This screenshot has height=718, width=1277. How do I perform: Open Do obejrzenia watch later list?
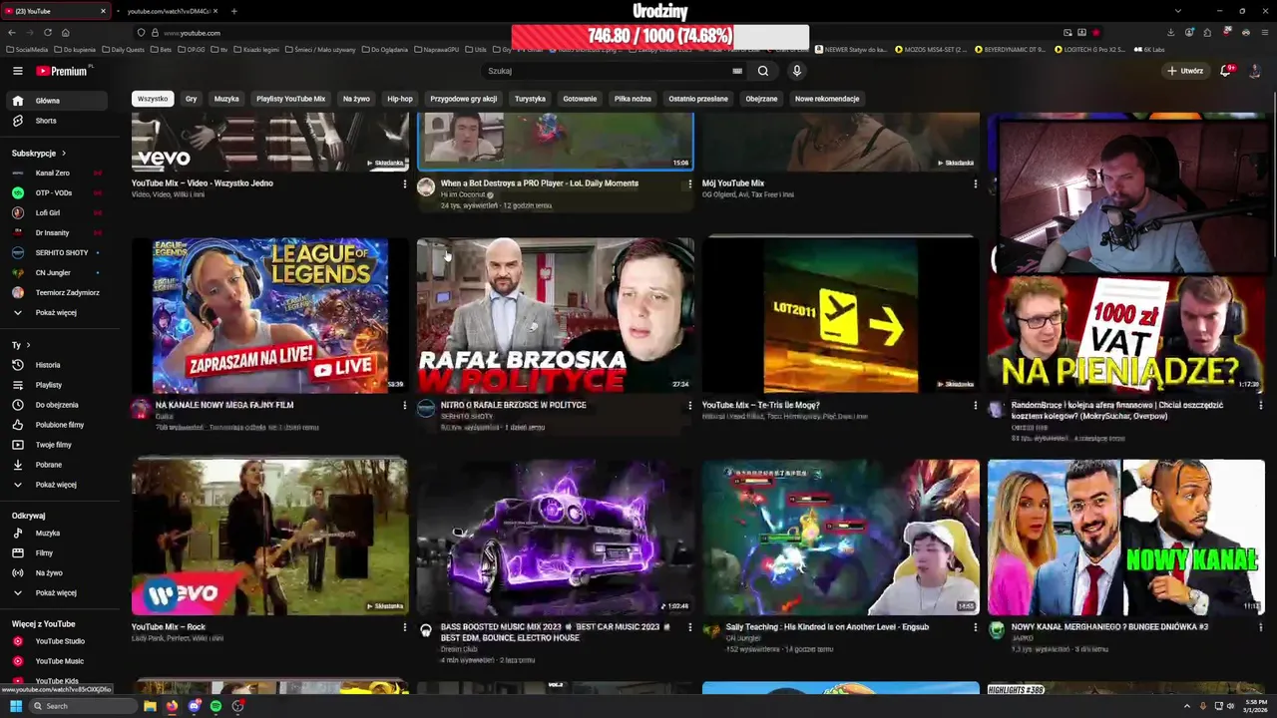[58, 405]
